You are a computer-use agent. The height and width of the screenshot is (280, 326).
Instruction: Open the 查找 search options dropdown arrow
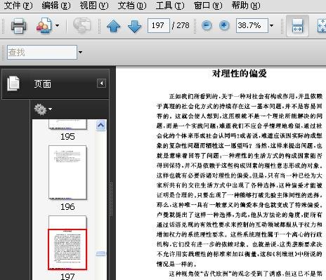pyautogui.click(x=80, y=52)
